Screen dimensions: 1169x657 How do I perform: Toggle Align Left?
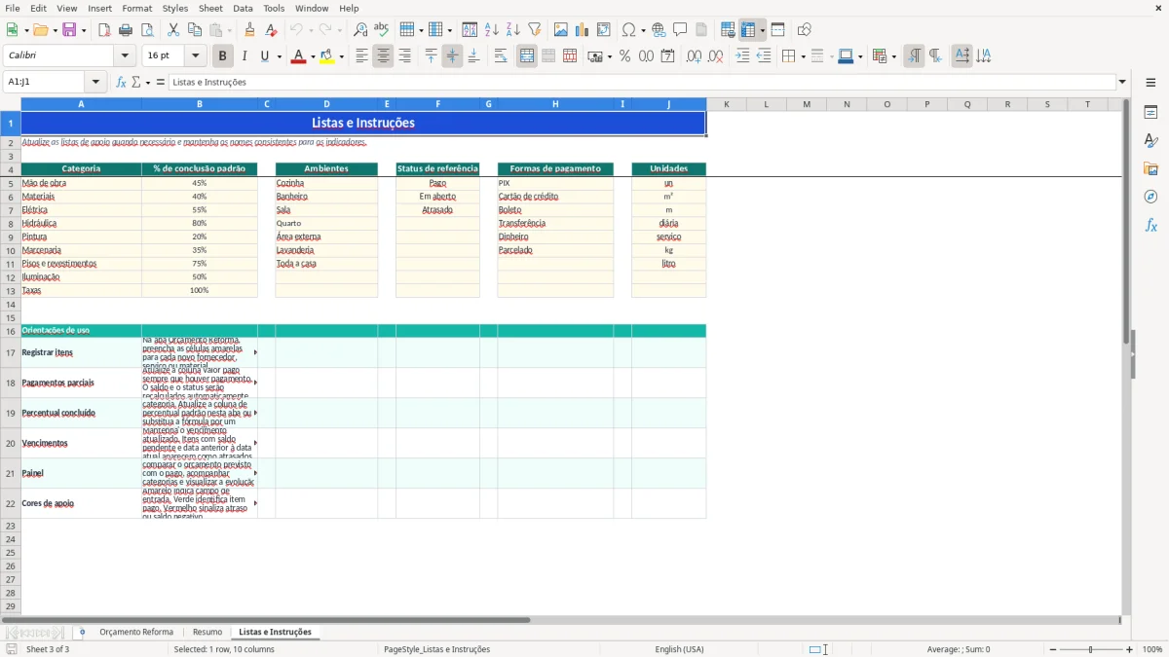(361, 56)
